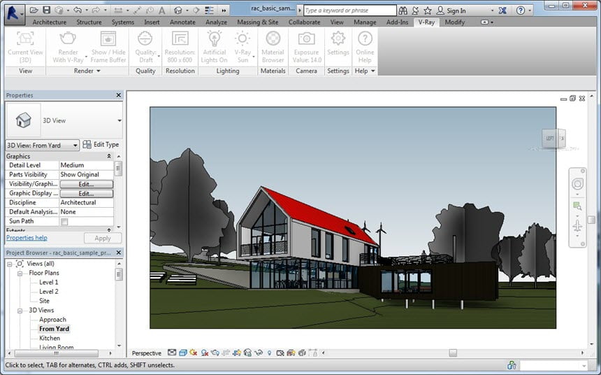The height and width of the screenshot is (375, 601).
Task: Switch to the Massing & Site ribbon tab
Action: 258,22
